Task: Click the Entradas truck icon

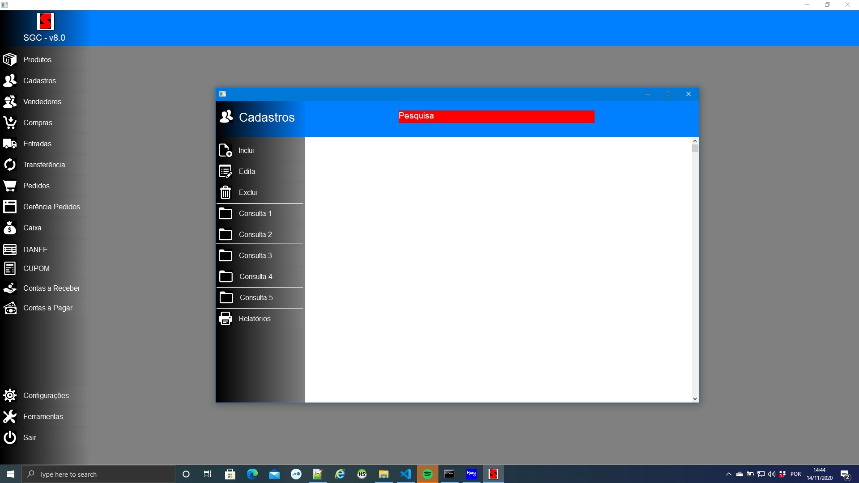Action: click(10, 144)
